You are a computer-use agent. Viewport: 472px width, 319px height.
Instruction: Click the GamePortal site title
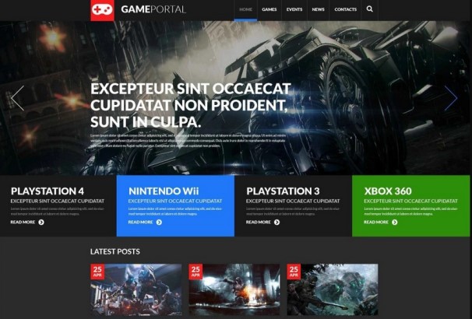click(x=153, y=9)
